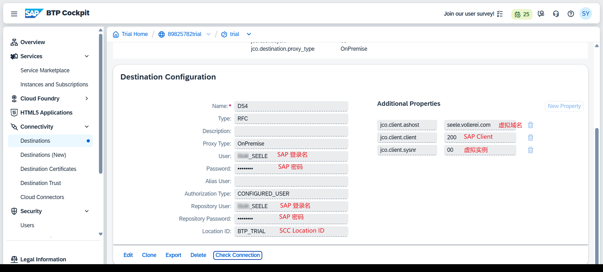Screen dimensions: 603x272
Task: Expand the Cloud Foundry section
Action: tap(87, 99)
